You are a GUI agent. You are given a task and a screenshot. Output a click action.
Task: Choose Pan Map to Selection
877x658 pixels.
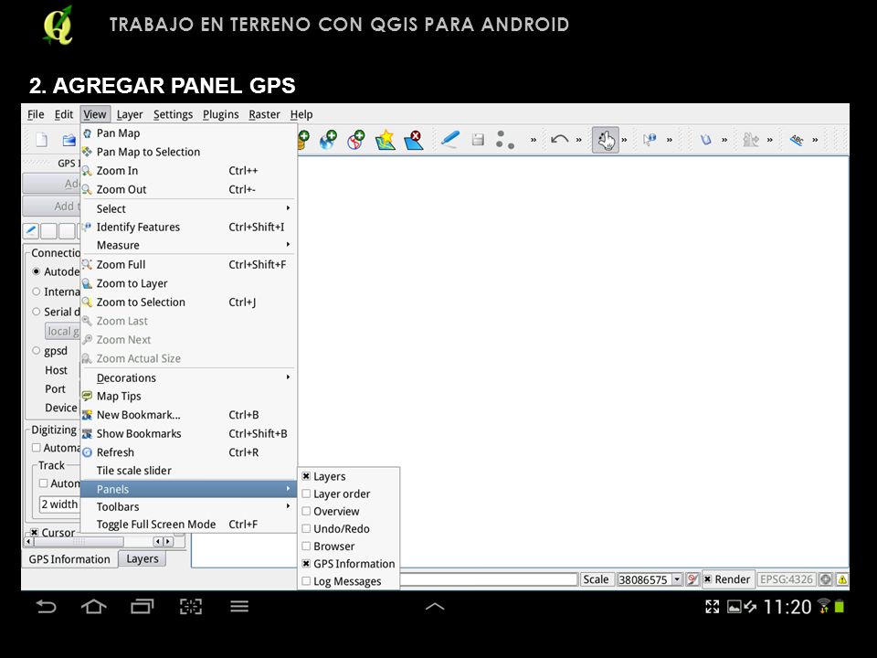188,152
